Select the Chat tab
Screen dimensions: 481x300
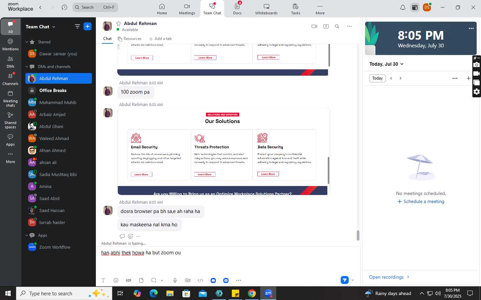(x=107, y=39)
